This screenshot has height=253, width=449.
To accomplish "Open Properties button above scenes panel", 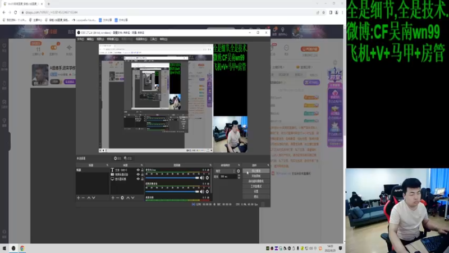I will point(117,159).
